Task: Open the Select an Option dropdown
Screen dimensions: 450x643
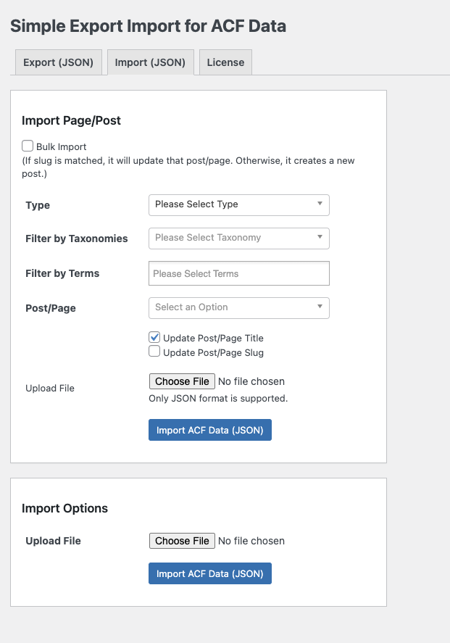Action: pos(232,307)
